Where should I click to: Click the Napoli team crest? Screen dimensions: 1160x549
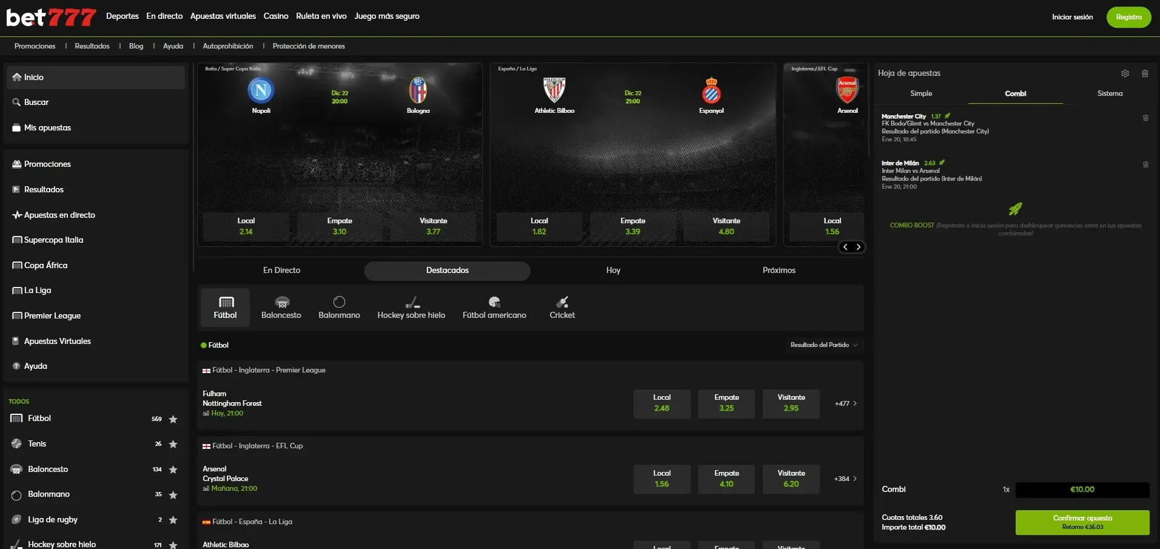click(261, 90)
